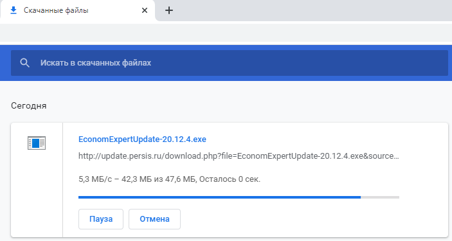Click the Сегодня date heading
452x241 pixels.
(28, 106)
